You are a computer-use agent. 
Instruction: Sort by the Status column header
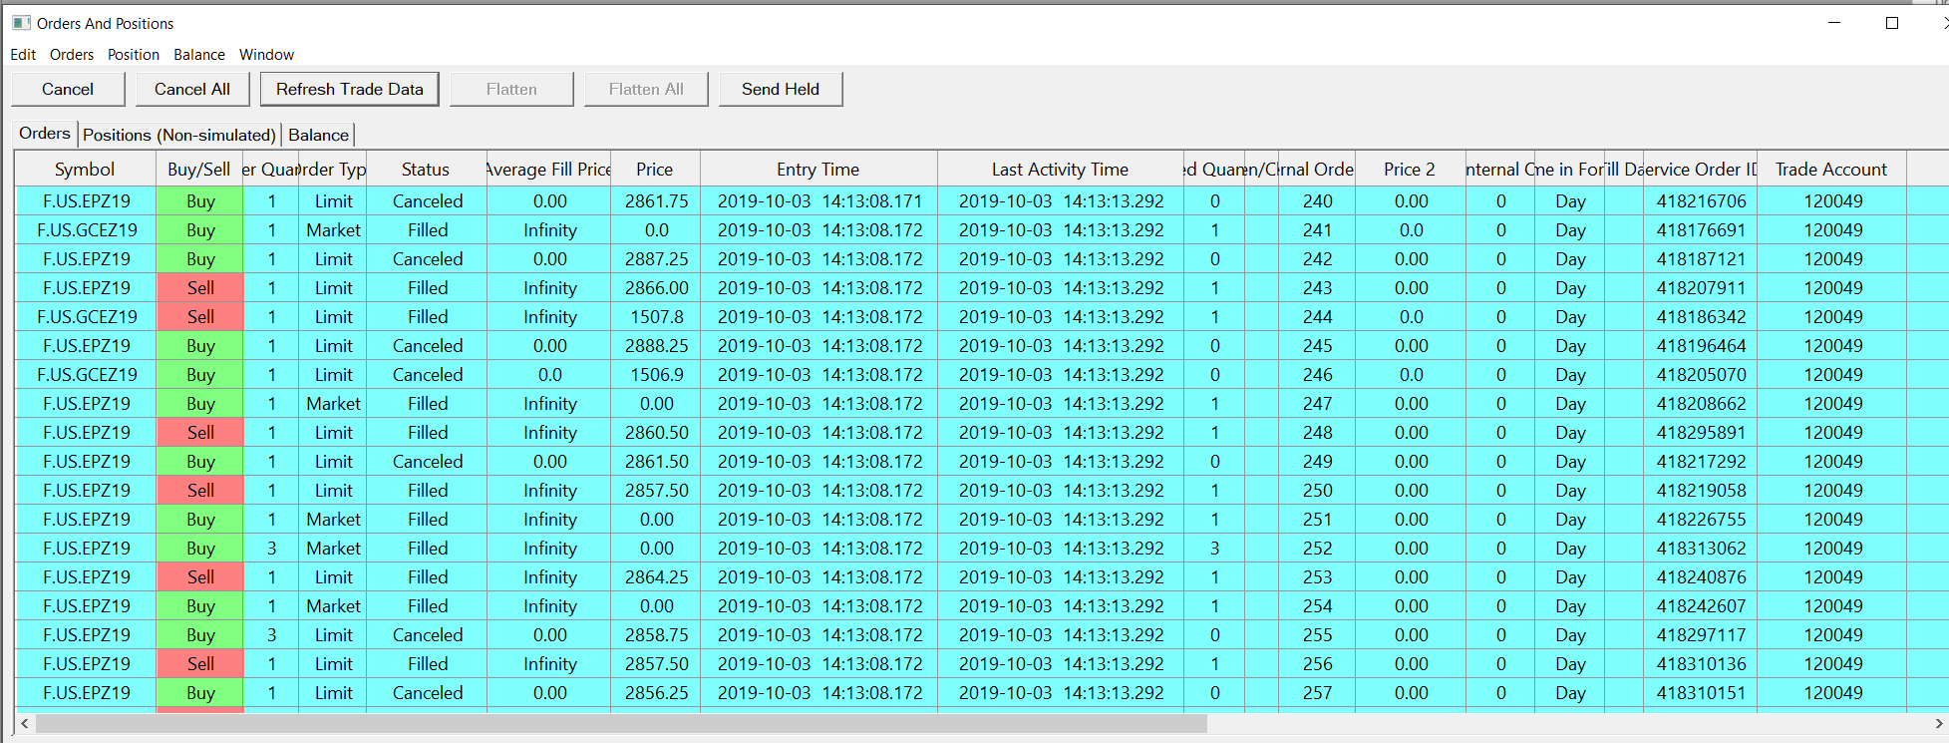[426, 170]
